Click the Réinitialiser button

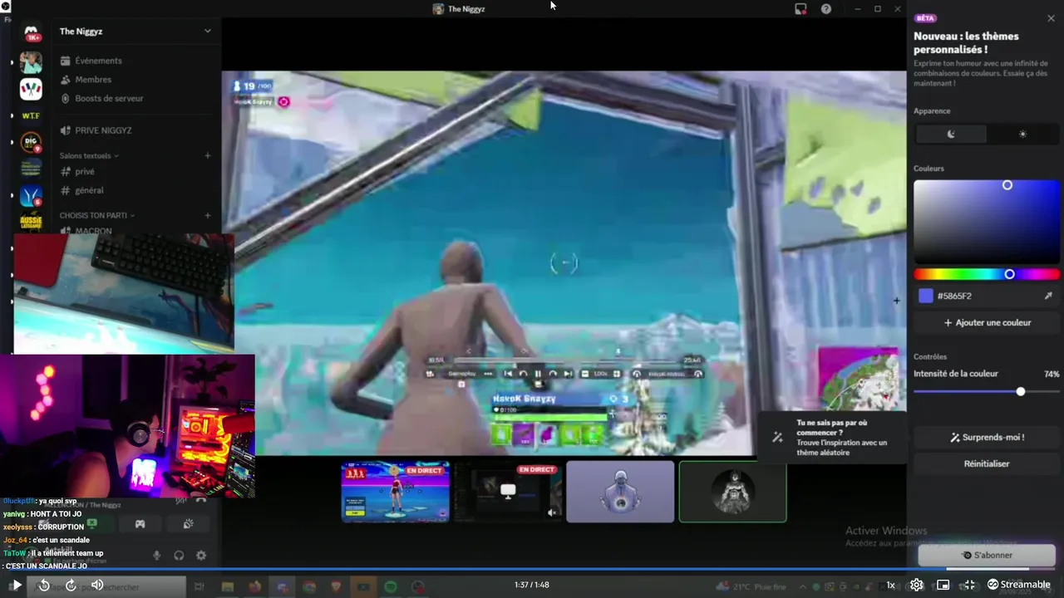987,463
